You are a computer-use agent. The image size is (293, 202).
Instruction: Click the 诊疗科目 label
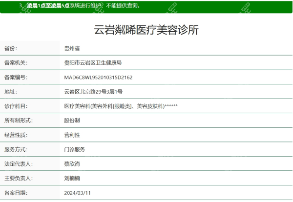click(16, 106)
